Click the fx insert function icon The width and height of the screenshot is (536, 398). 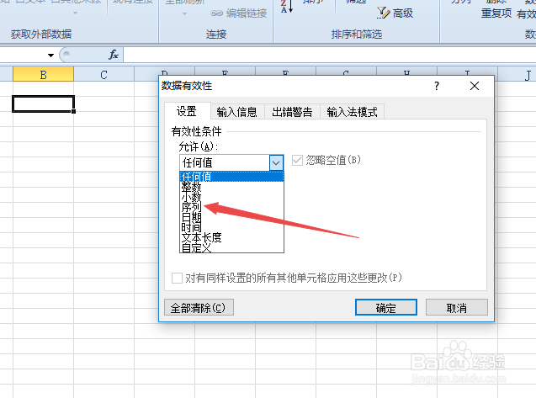pyautogui.click(x=114, y=55)
